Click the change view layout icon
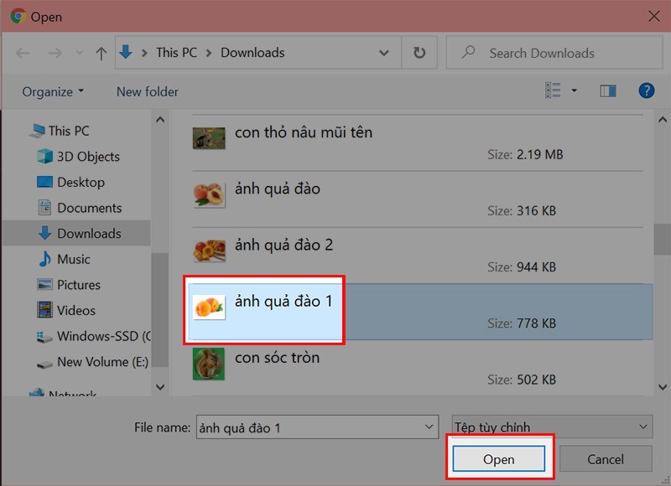Image resolution: width=671 pixels, height=486 pixels. [554, 90]
